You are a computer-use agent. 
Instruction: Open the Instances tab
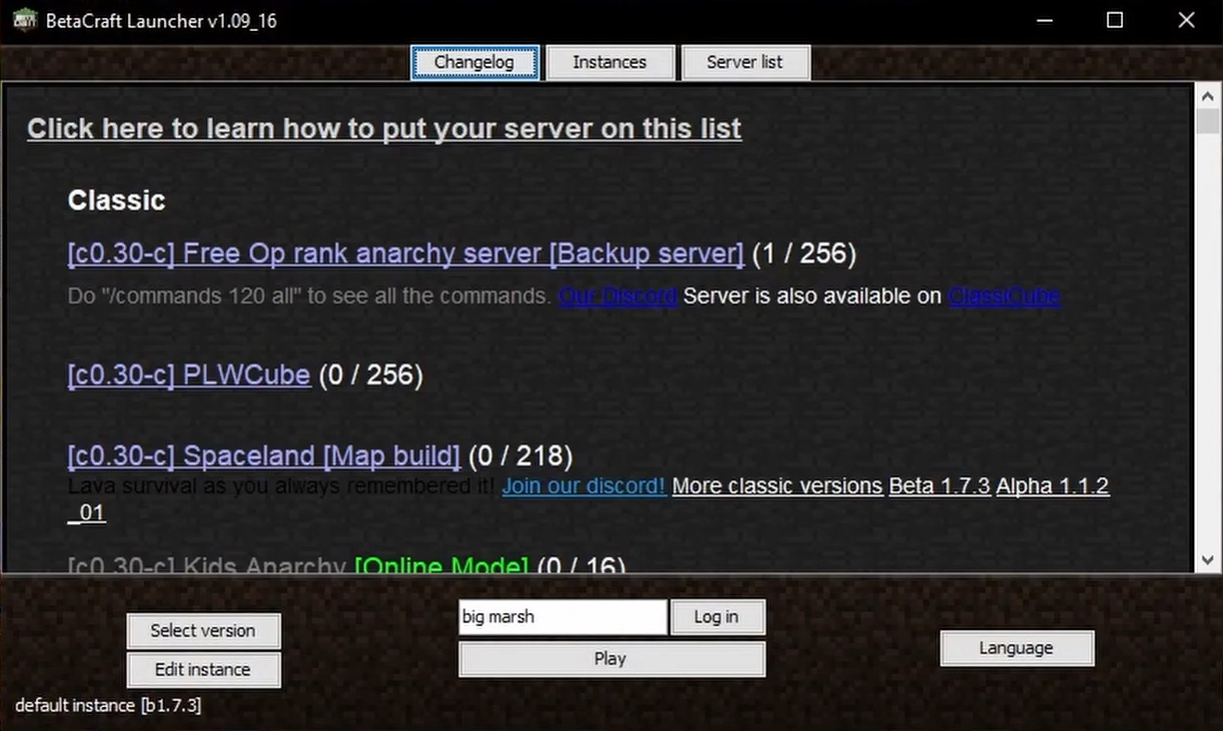click(610, 62)
